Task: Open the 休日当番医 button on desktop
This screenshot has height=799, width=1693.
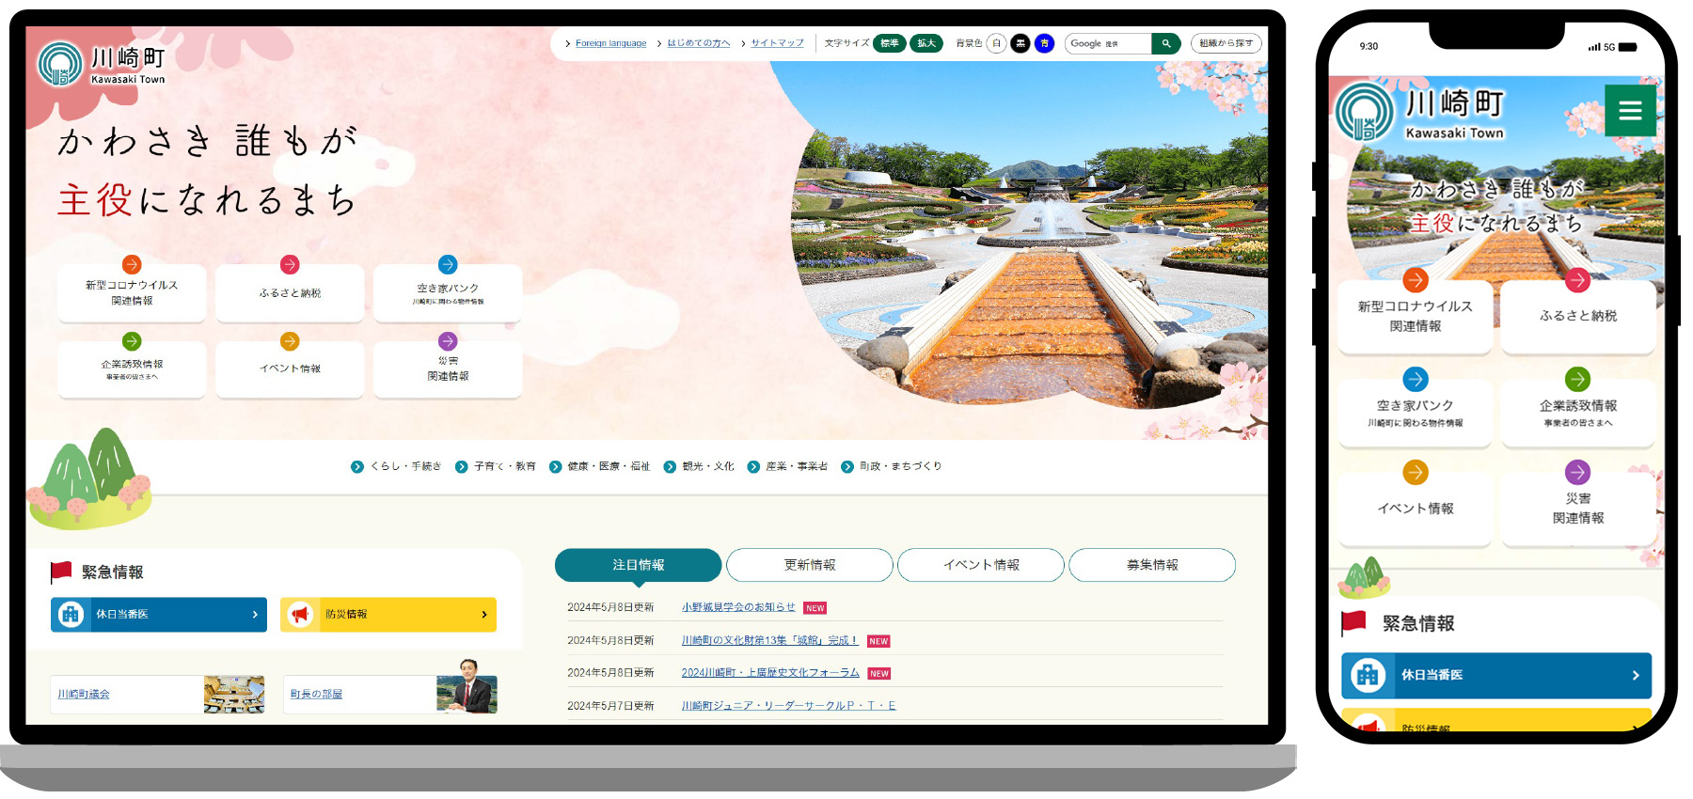Action: coord(159,615)
